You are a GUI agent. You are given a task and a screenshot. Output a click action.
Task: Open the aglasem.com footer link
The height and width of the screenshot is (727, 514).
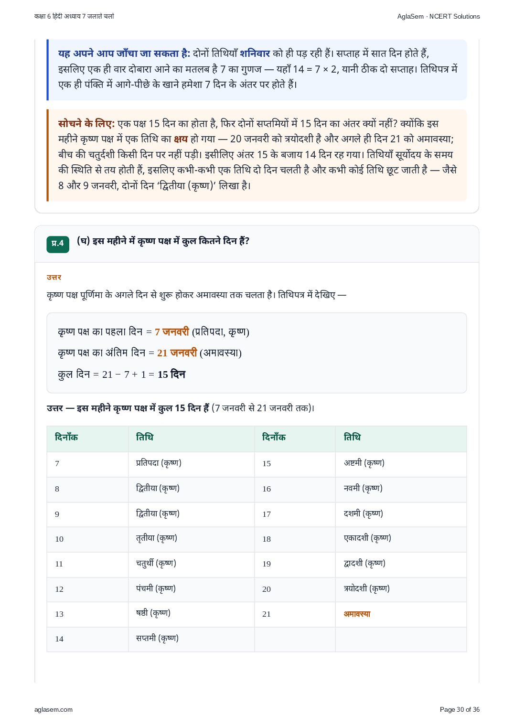(x=54, y=709)
